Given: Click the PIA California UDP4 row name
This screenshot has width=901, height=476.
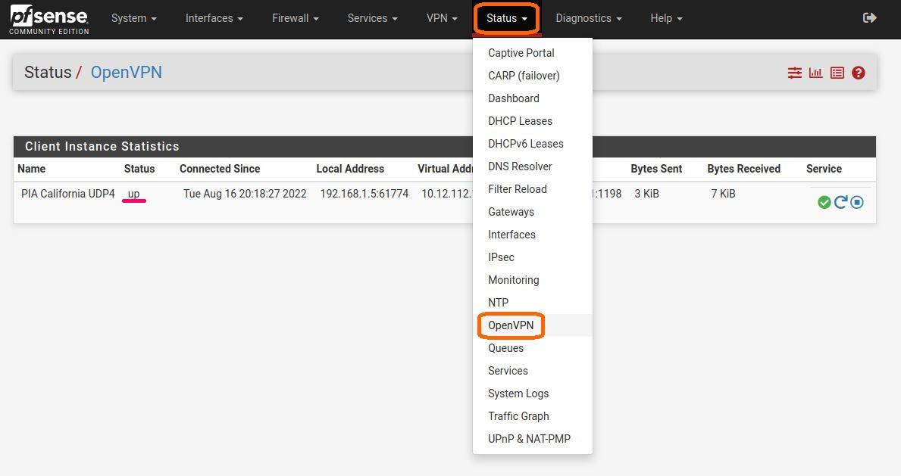Looking at the screenshot, I should [x=68, y=194].
